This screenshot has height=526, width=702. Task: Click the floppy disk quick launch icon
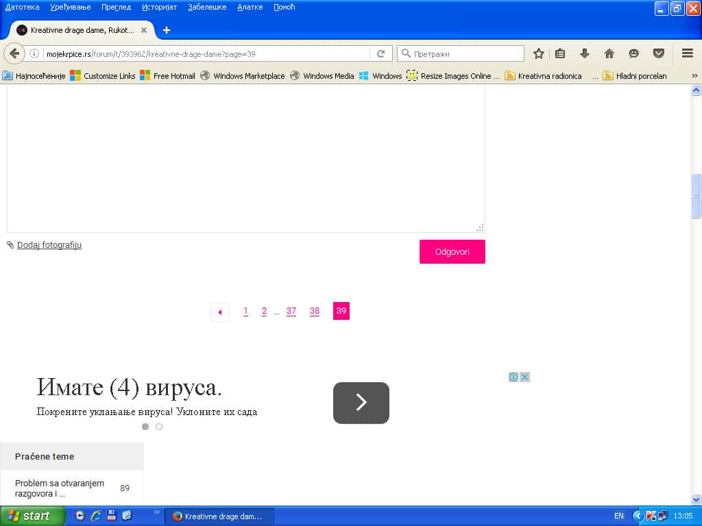coord(111,515)
